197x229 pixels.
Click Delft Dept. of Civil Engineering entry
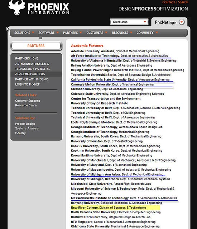108,113
